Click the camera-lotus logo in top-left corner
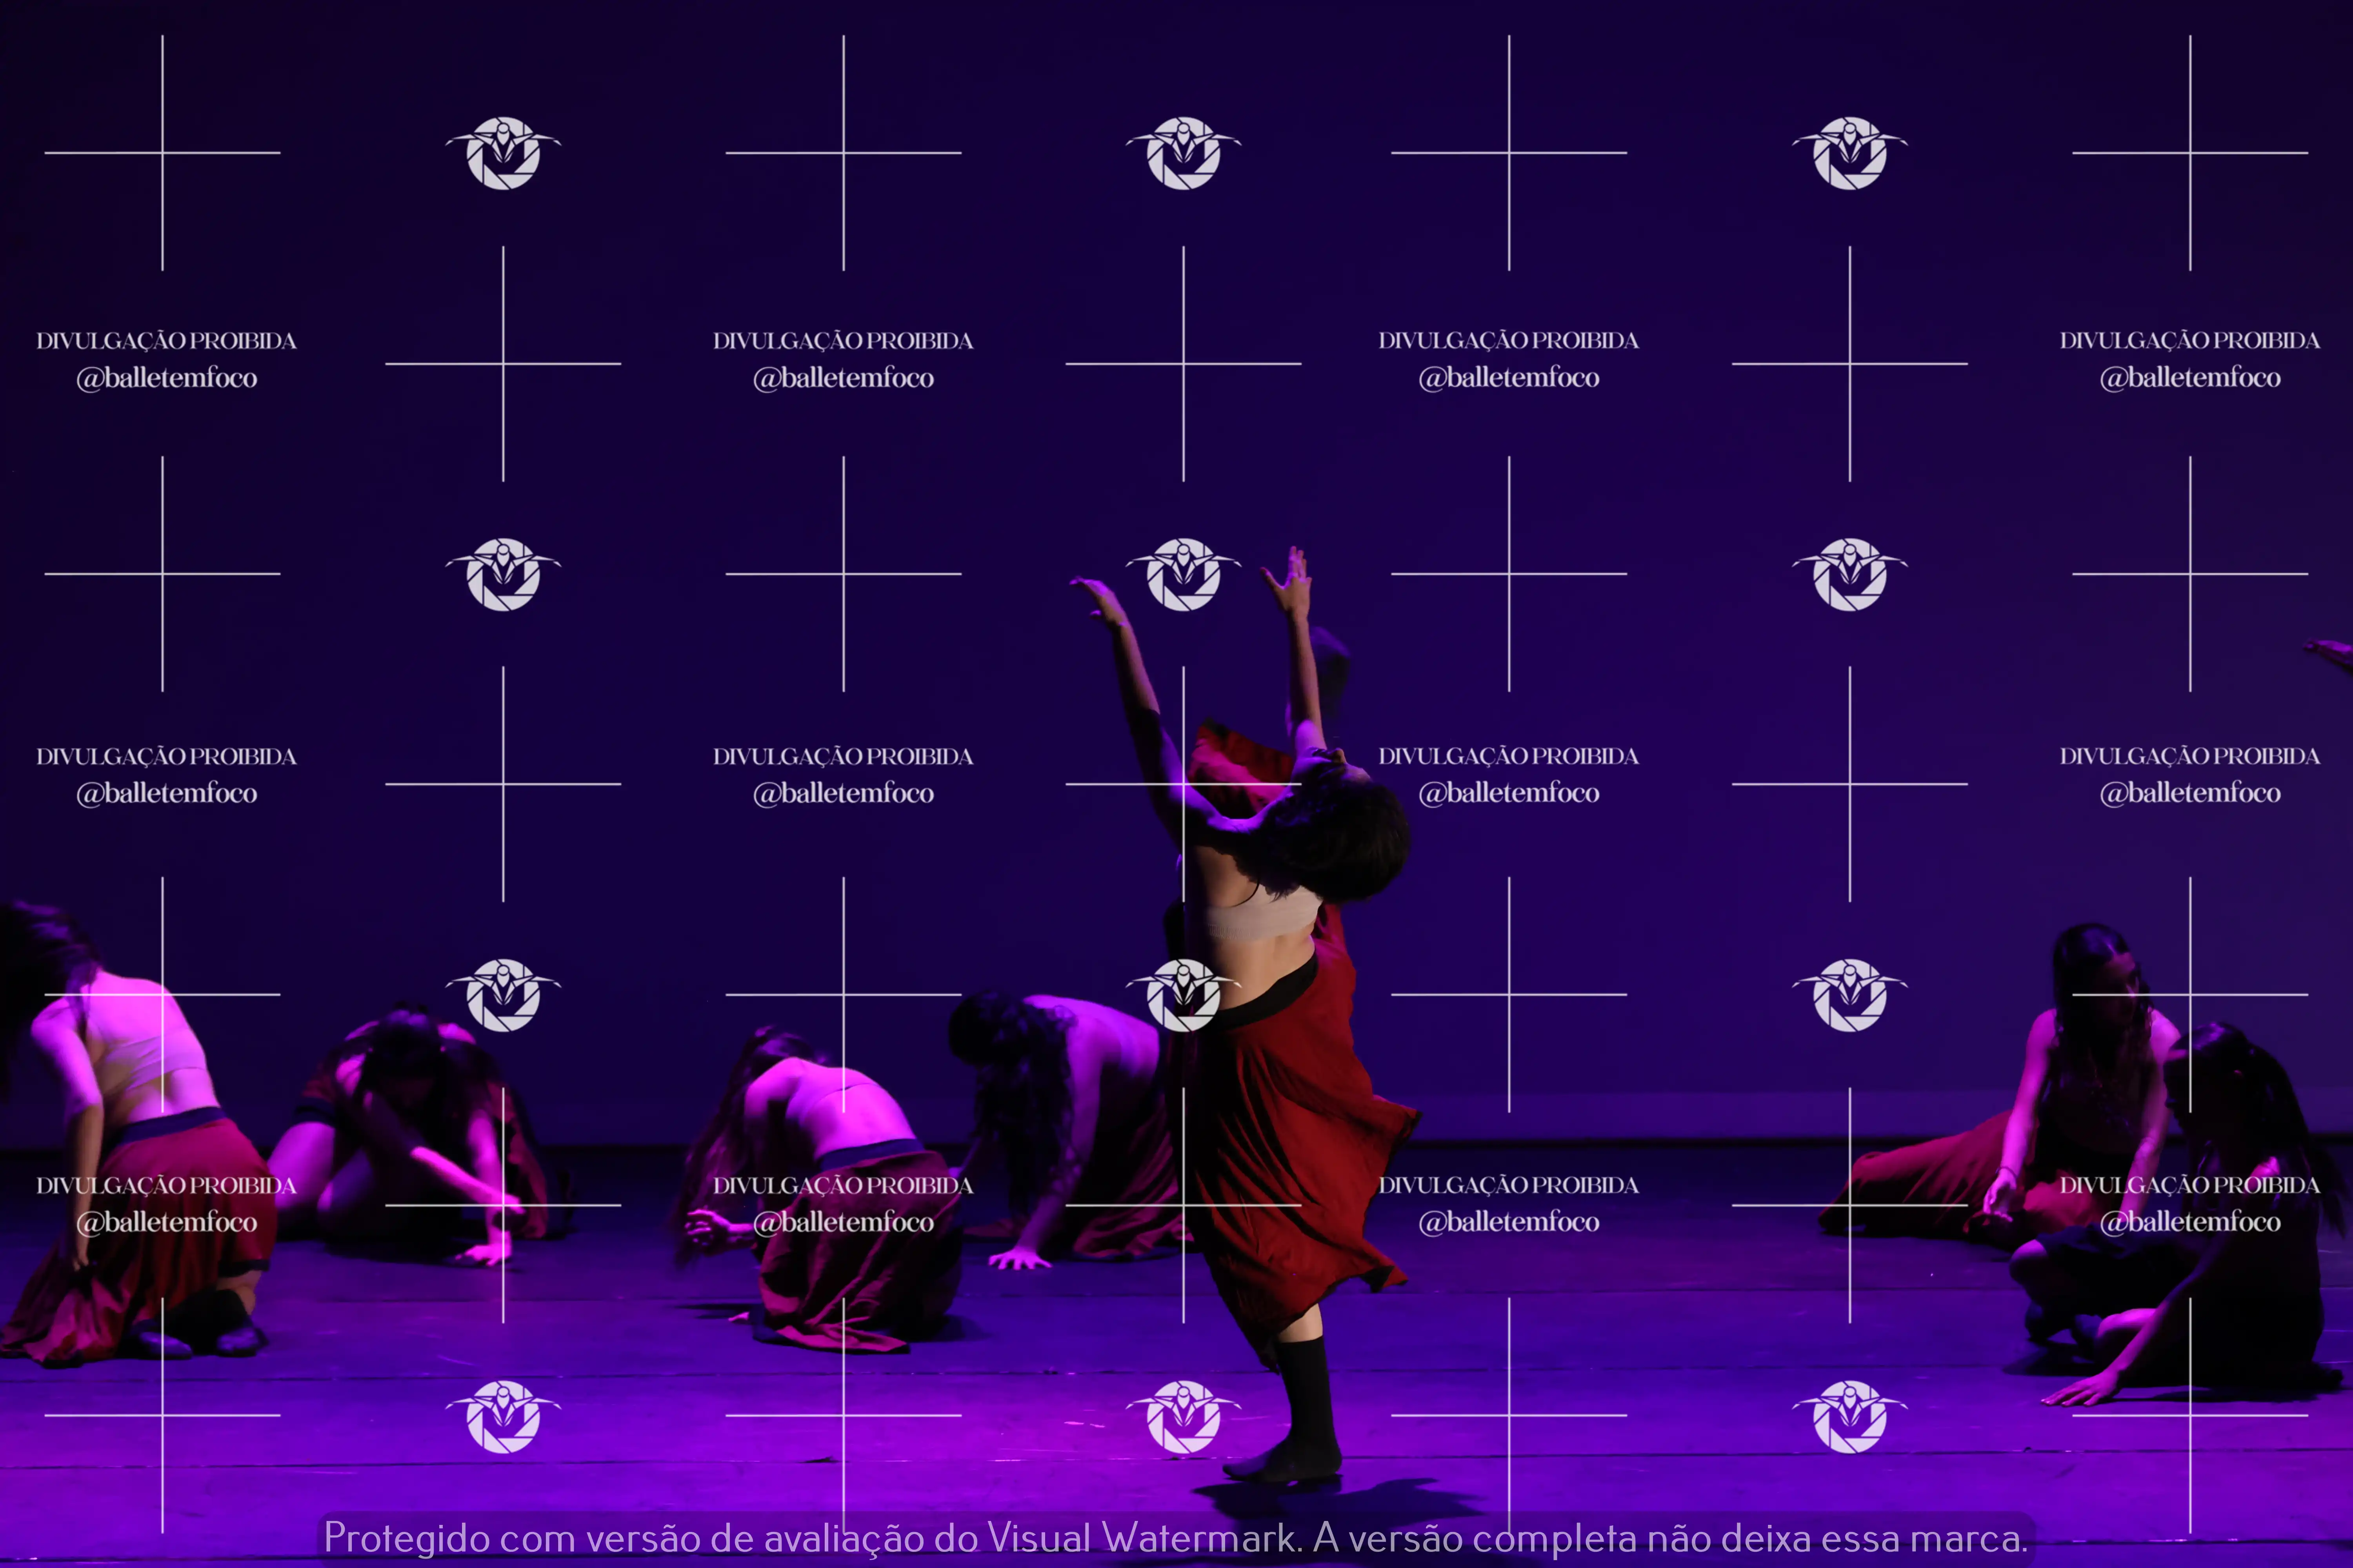 (503, 153)
